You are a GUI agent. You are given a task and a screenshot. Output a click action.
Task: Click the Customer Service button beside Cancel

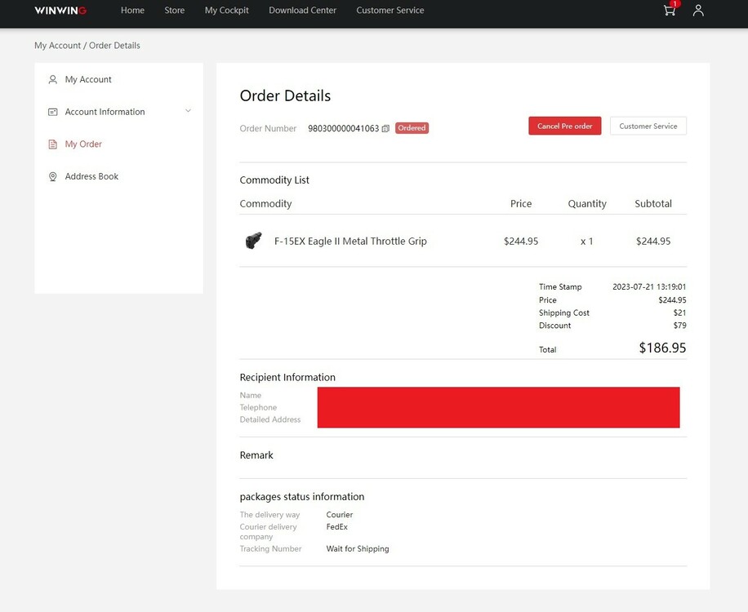tap(648, 126)
